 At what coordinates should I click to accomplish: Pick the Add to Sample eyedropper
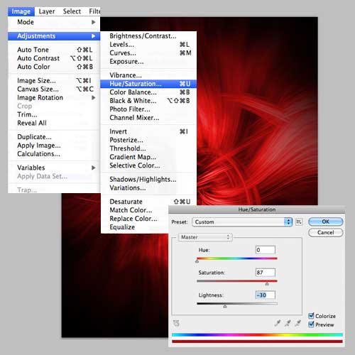(x=288, y=323)
